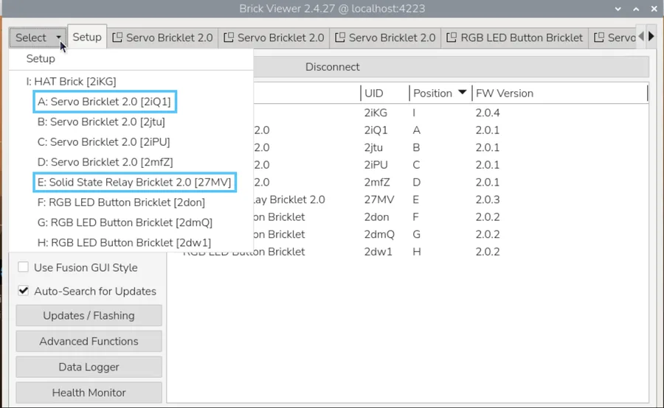The image size is (664, 408).
Task: Click firmware version 2.0.3
Action: coord(488,200)
